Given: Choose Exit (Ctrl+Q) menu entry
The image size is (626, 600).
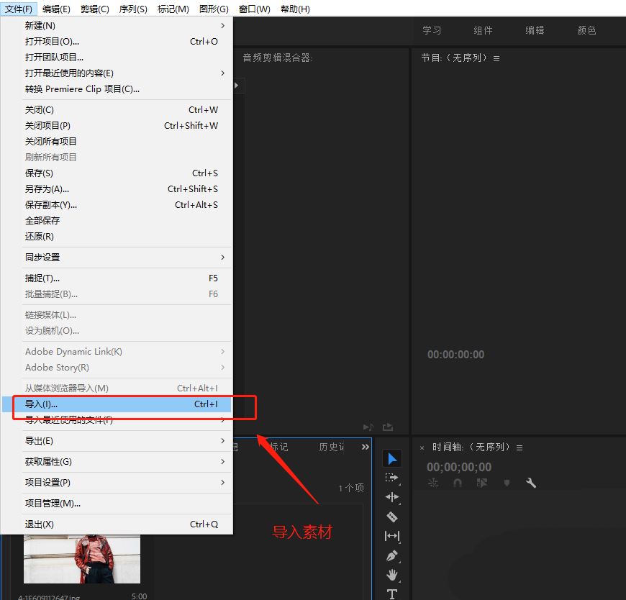Looking at the screenshot, I should [117, 524].
